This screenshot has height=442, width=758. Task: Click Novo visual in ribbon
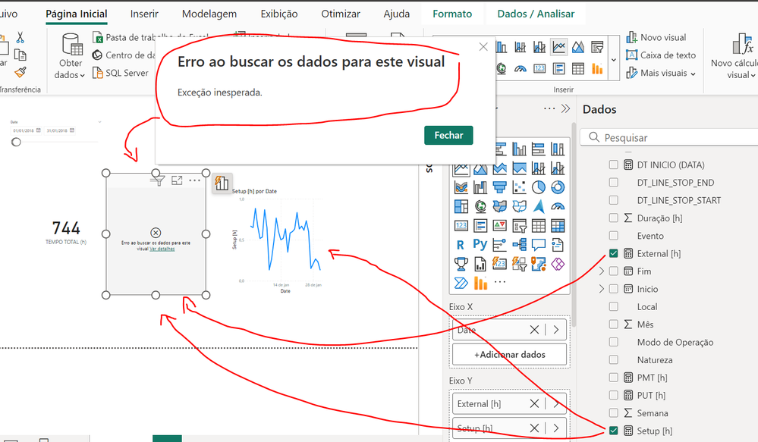pos(656,37)
